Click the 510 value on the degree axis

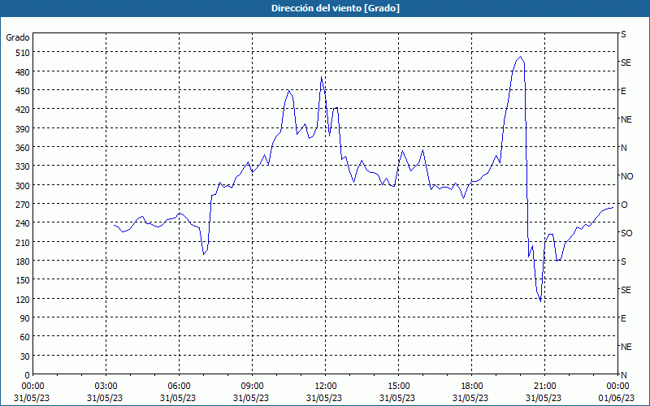click(x=23, y=53)
